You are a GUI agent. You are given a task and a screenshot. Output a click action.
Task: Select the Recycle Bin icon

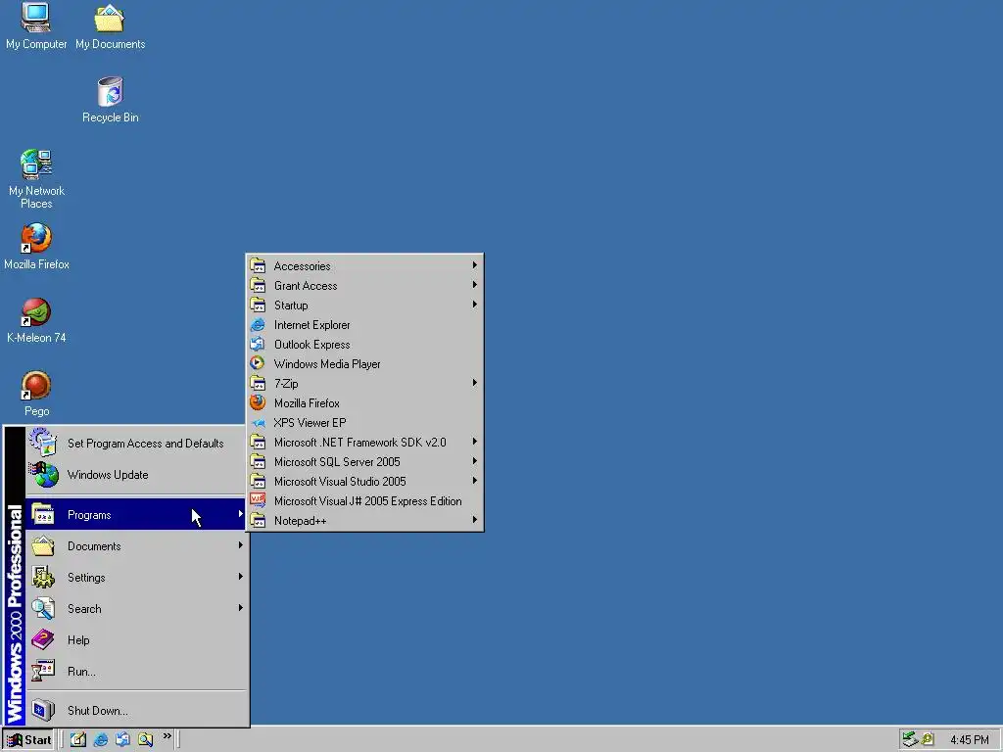110,99
